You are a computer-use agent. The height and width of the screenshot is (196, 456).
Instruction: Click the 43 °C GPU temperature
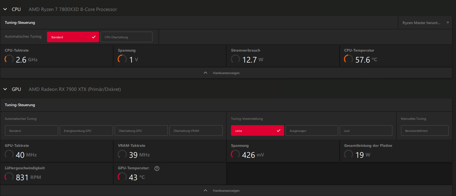tap(137, 177)
